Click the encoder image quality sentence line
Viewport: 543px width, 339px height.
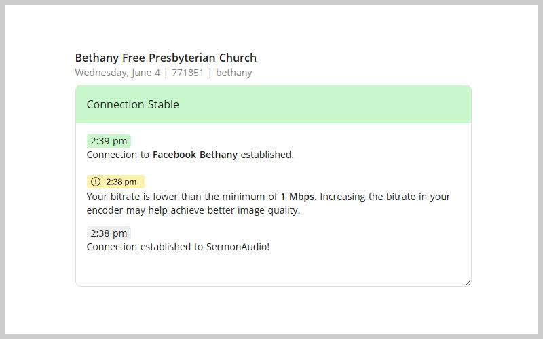193,210
